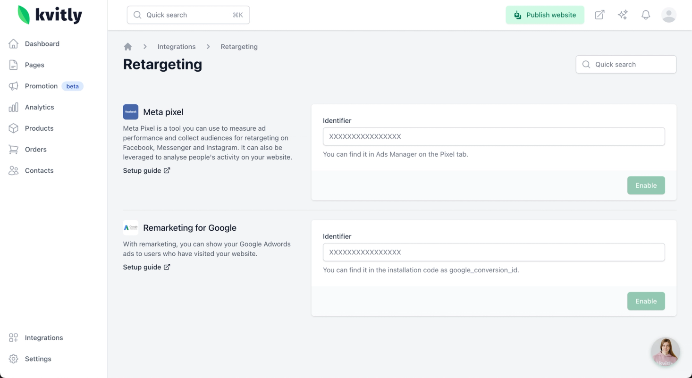The width and height of the screenshot is (692, 378).
Task: Click the home breadcrumb icon
Action: point(127,47)
